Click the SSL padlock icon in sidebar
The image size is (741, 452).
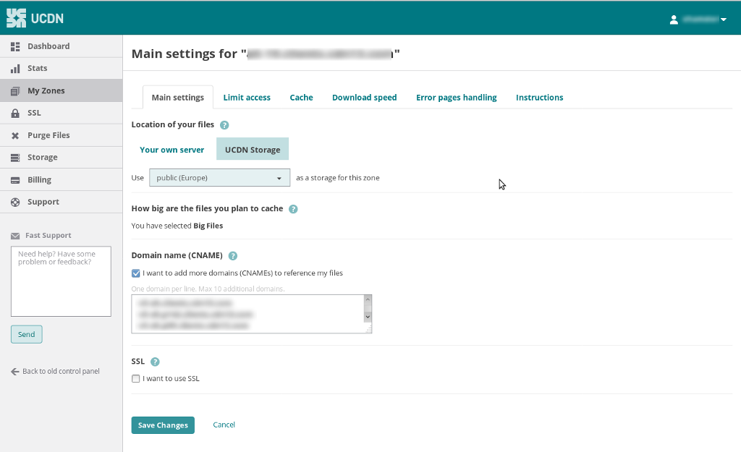pyautogui.click(x=15, y=114)
